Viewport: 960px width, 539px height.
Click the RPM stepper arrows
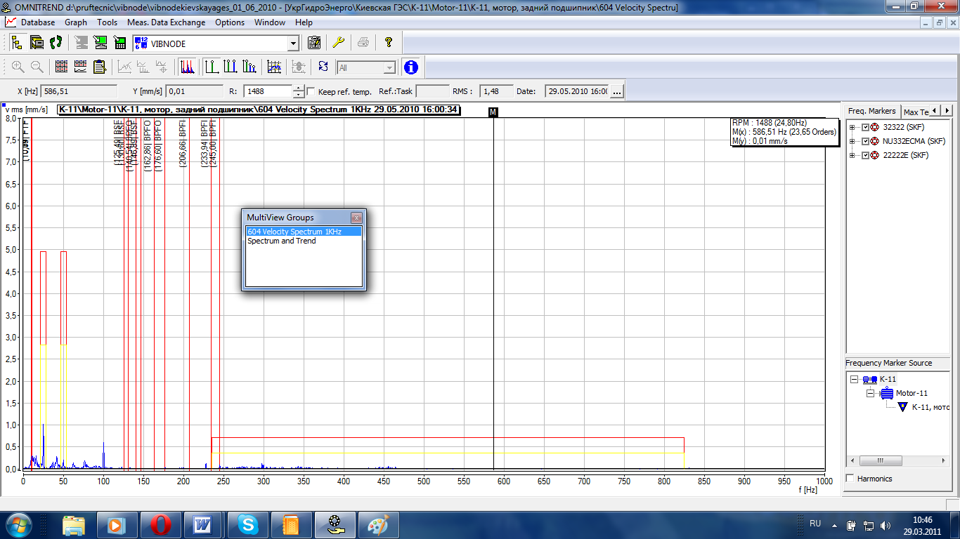pos(299,91)
